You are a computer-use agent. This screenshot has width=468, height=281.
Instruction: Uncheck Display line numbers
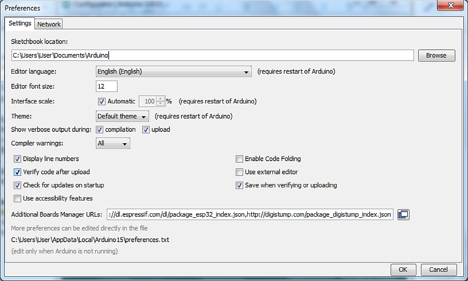17,159
